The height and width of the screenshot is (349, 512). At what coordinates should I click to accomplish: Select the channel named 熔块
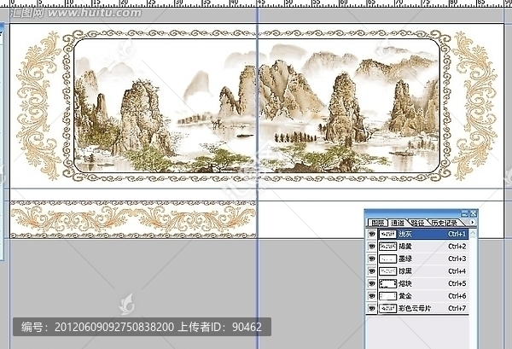(423, 283)
